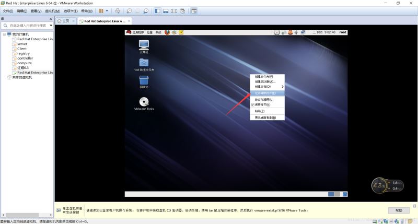The width and height of the screenshot is (418, 224).
Task: Click the Firefox browser icon in guest panel
Action: (167, 32)
